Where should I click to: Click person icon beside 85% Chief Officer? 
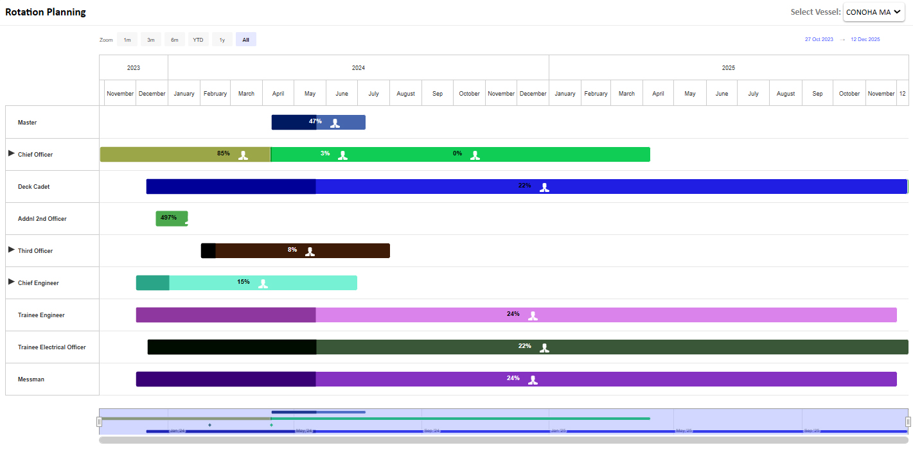pos(243,155)
